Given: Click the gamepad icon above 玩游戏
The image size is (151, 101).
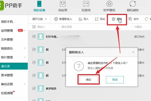Looking at the screenshot, I should tap(86, 4).
